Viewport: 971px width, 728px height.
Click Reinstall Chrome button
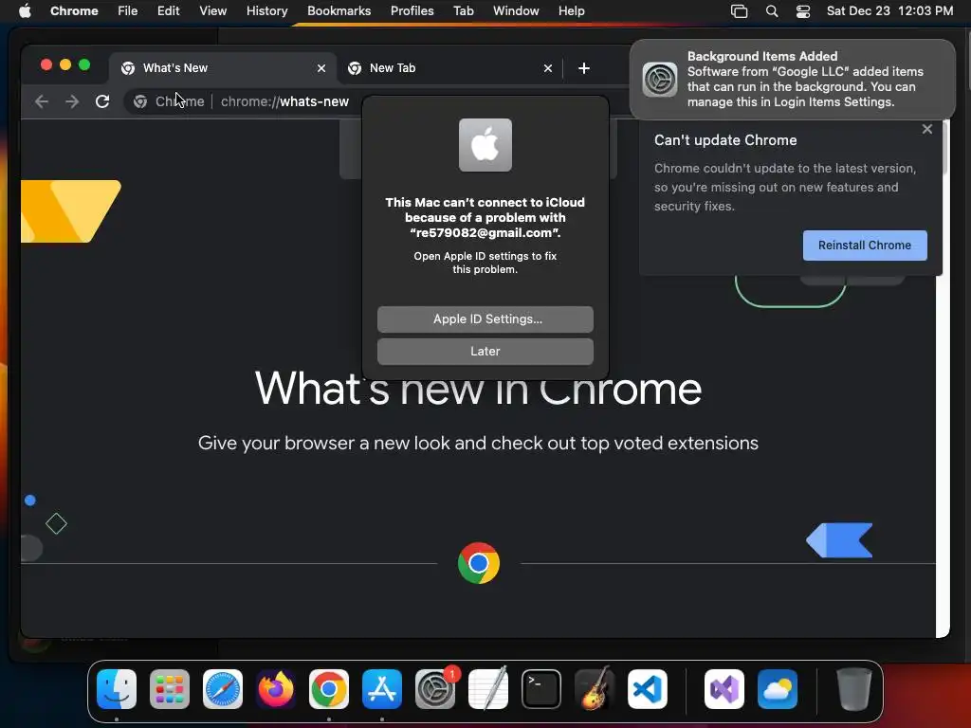coord(865,246)
